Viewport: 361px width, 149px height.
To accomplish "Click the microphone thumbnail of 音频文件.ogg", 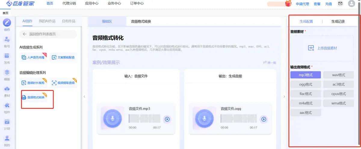I will pos(205,118).
